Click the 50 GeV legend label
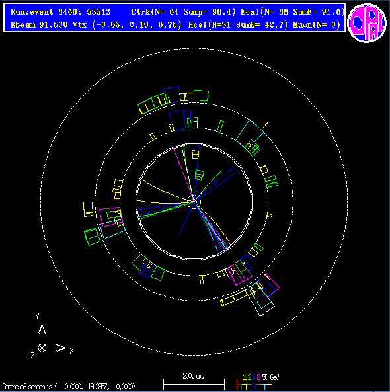Viewport: 390px width, 392px height. coord(270,377)
